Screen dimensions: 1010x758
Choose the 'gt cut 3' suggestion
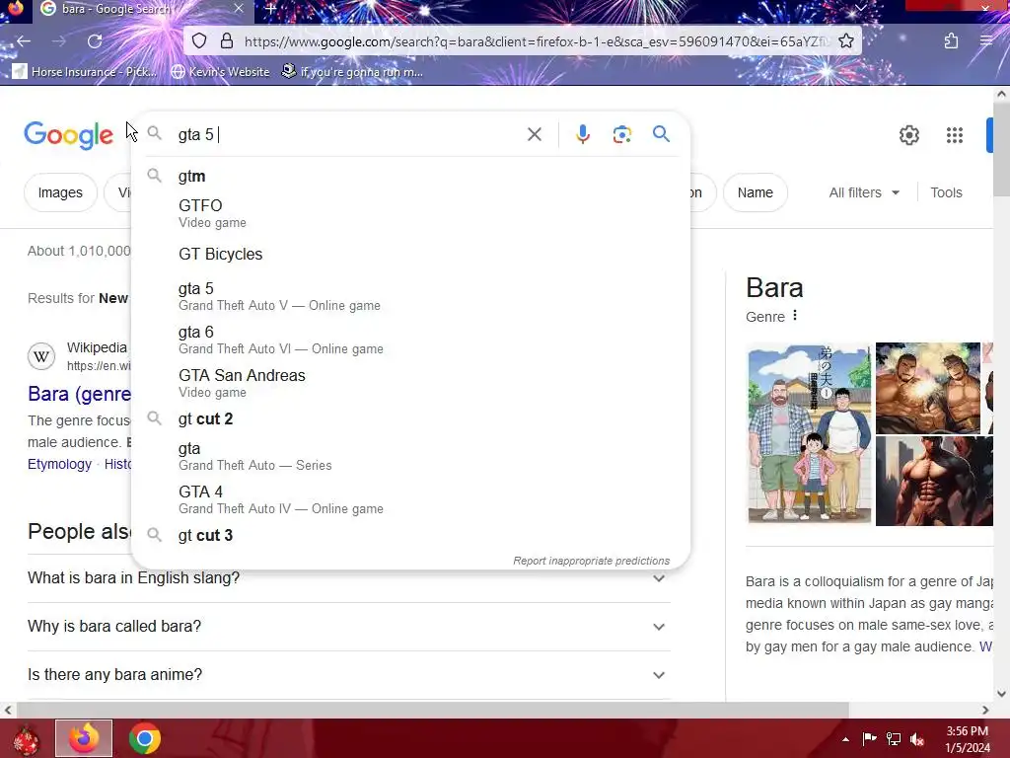[410, 536]
